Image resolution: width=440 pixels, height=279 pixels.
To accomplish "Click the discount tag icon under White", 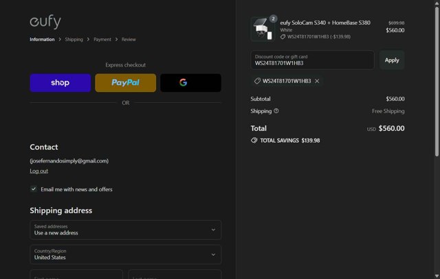I will click(x=283, y=36).
